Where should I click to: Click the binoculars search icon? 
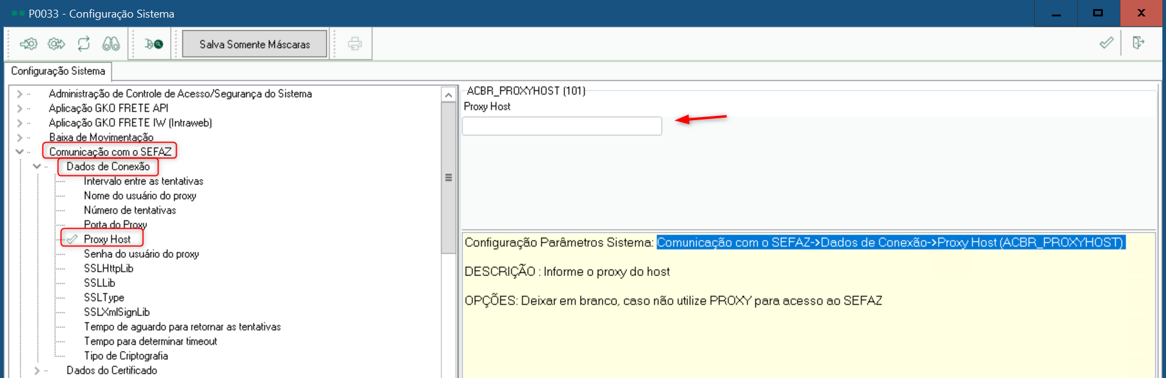(111, 44)
